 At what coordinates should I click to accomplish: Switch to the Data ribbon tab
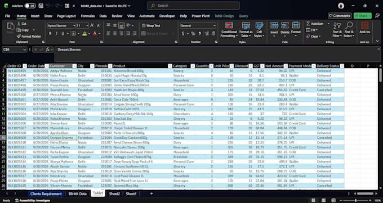pos(103,16)
